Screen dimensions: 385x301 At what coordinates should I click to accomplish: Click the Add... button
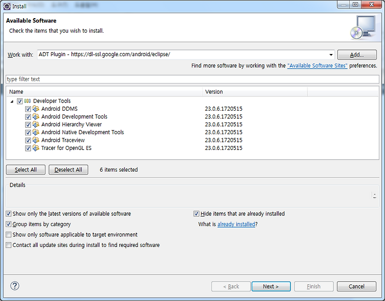(357, 55)
